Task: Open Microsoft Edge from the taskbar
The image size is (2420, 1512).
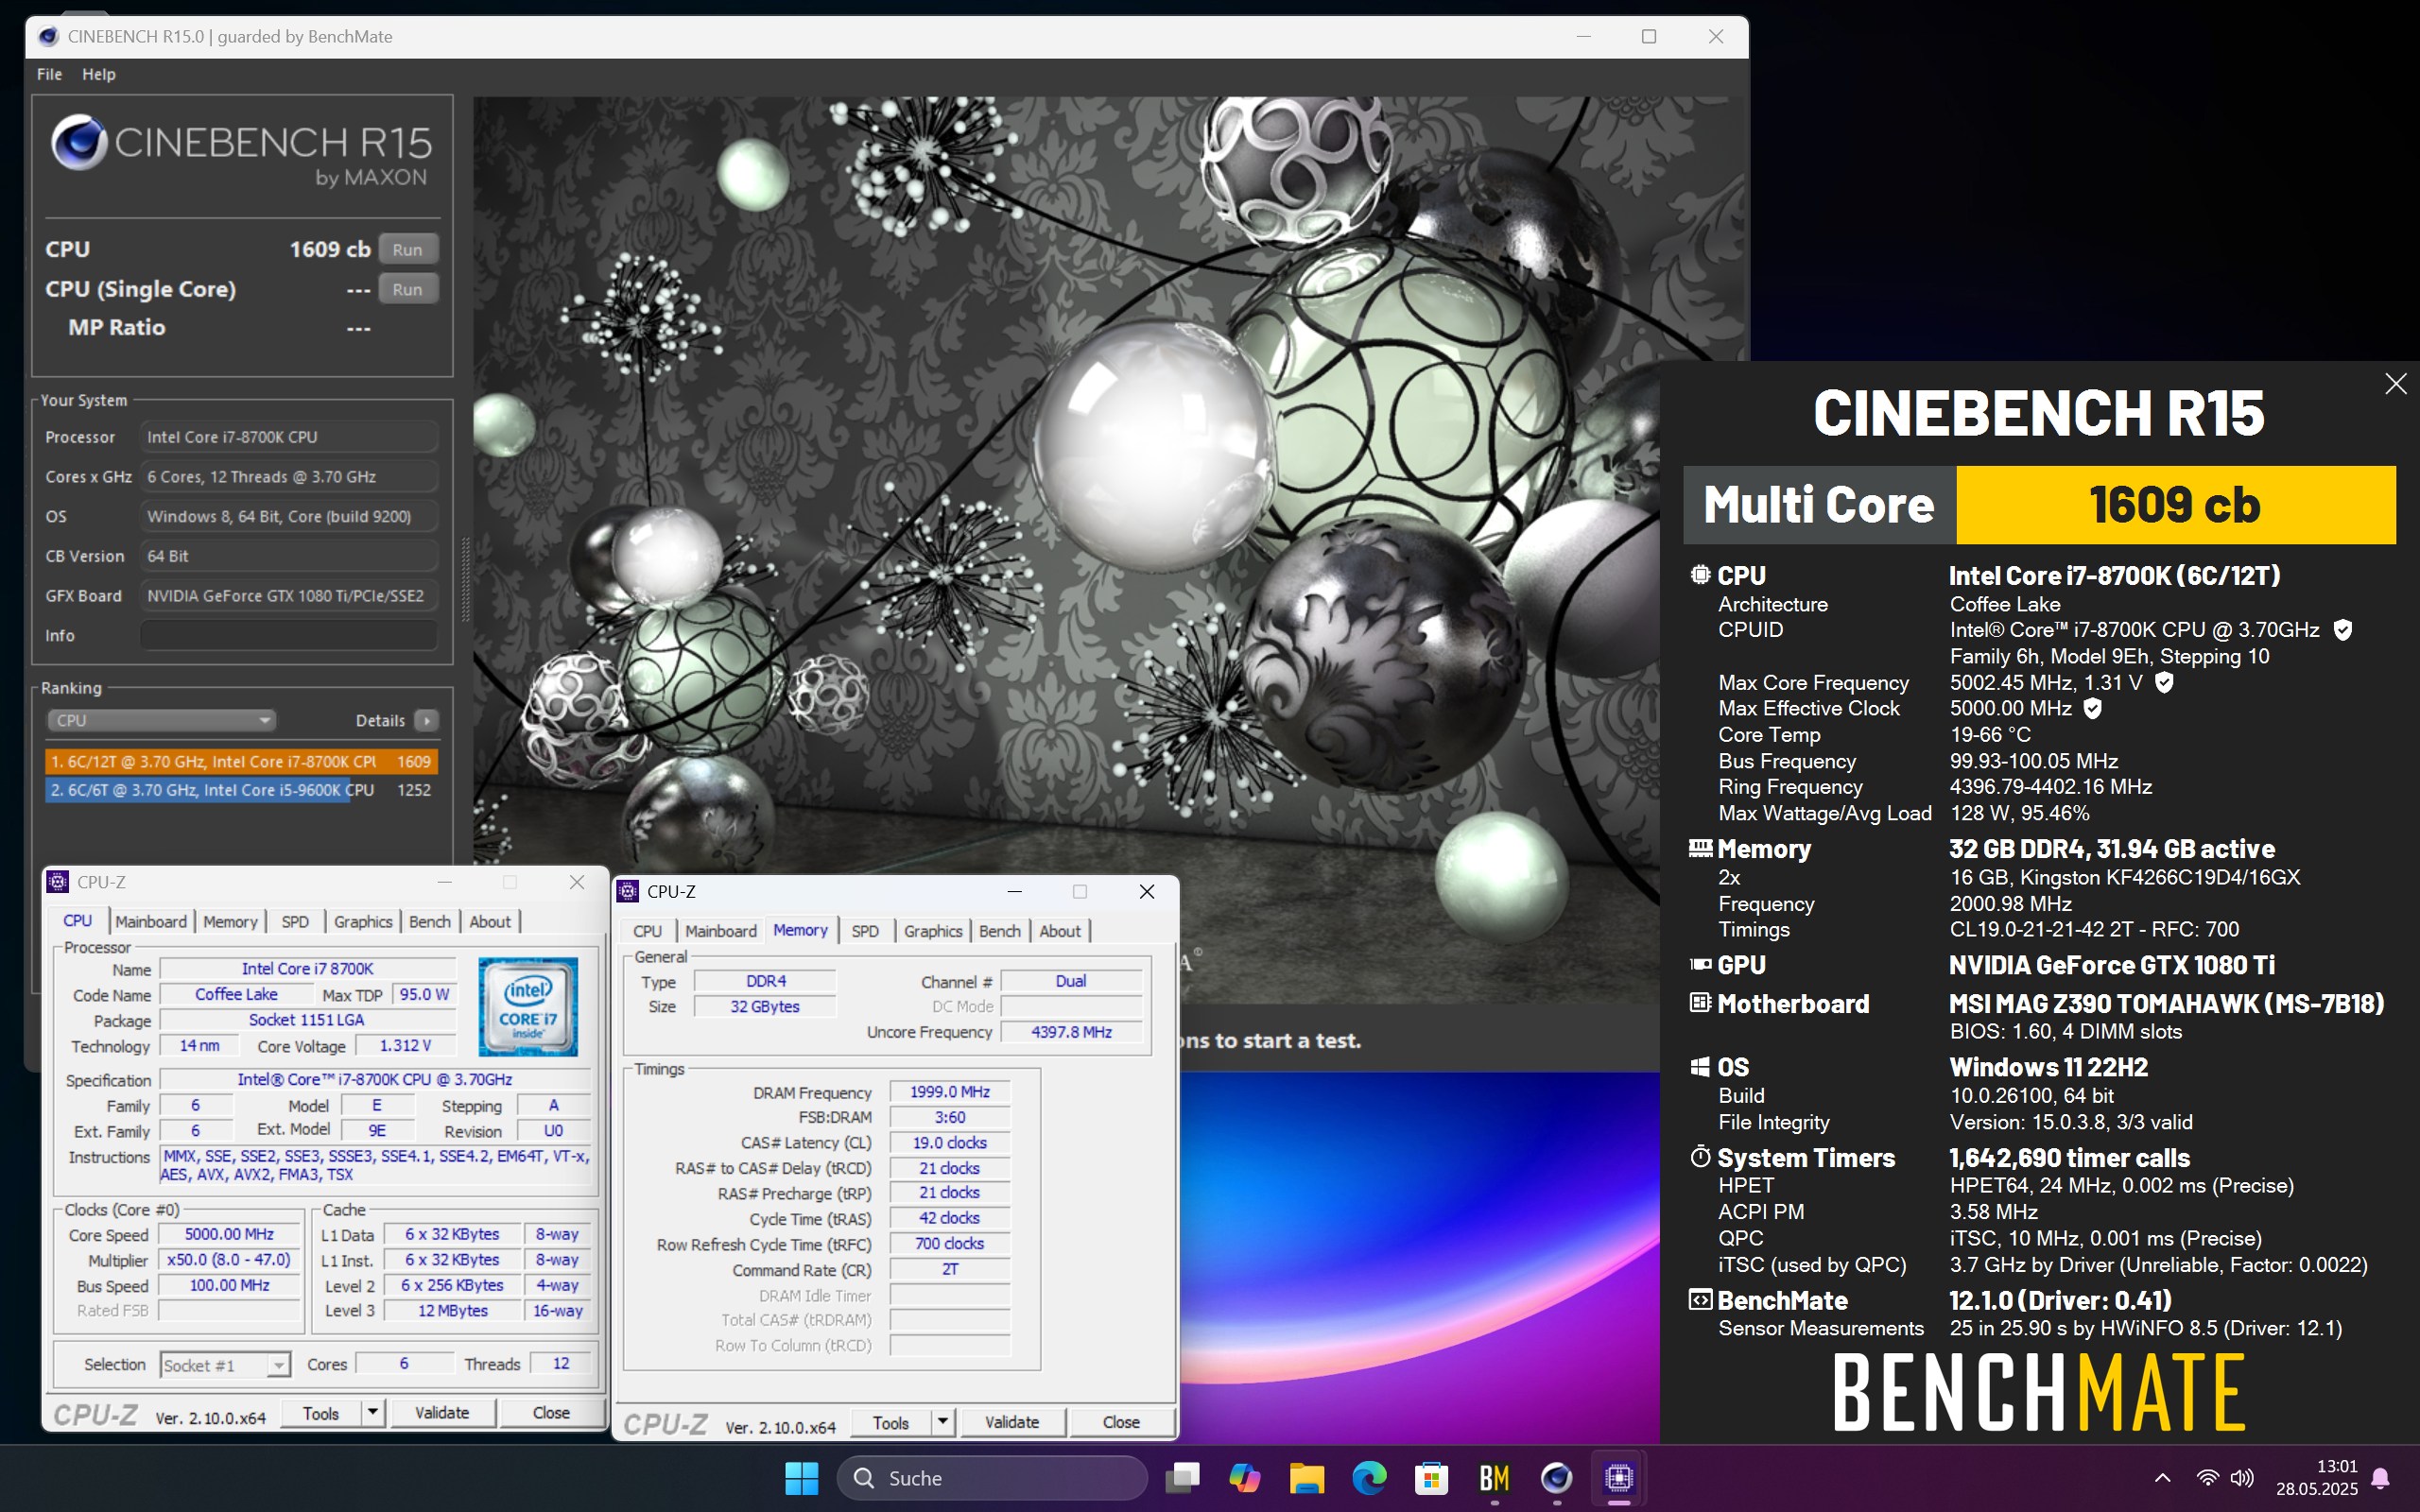Action: coord(1369,1477)
